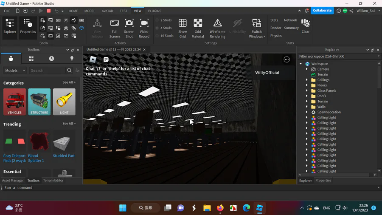The image size is (382, 215).
Task: Expand the Ceilings folder
Action: pos(306,80)
